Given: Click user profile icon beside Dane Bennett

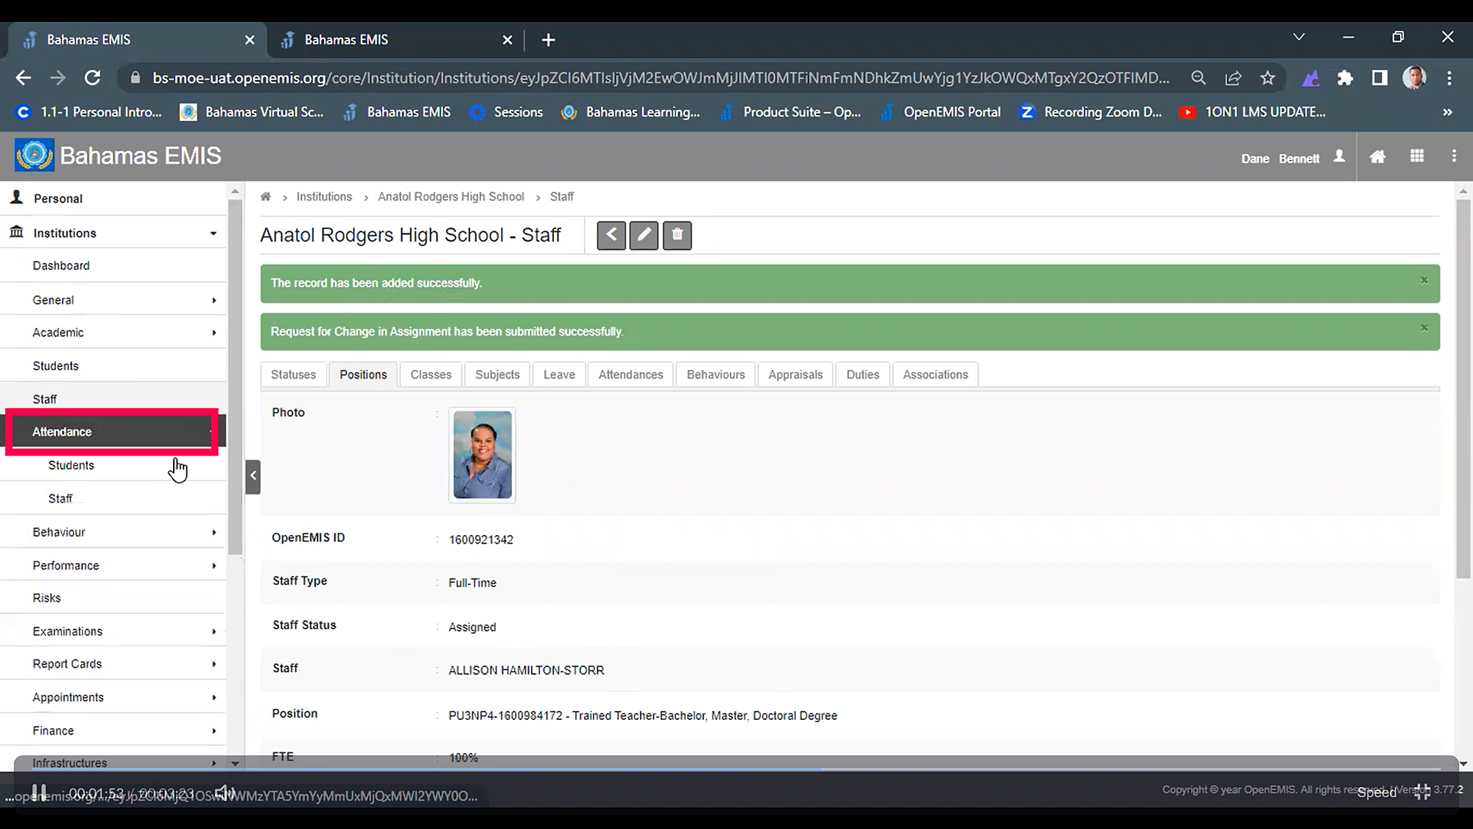Looking at the screenshot, I should 1340,157.
